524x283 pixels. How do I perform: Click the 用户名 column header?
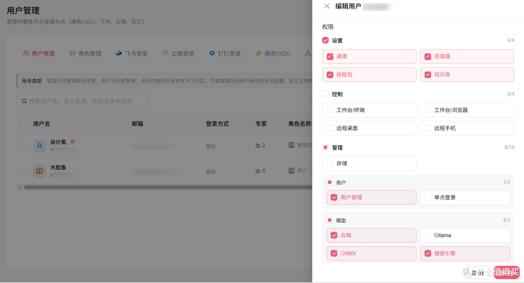[x=41, y=124]
